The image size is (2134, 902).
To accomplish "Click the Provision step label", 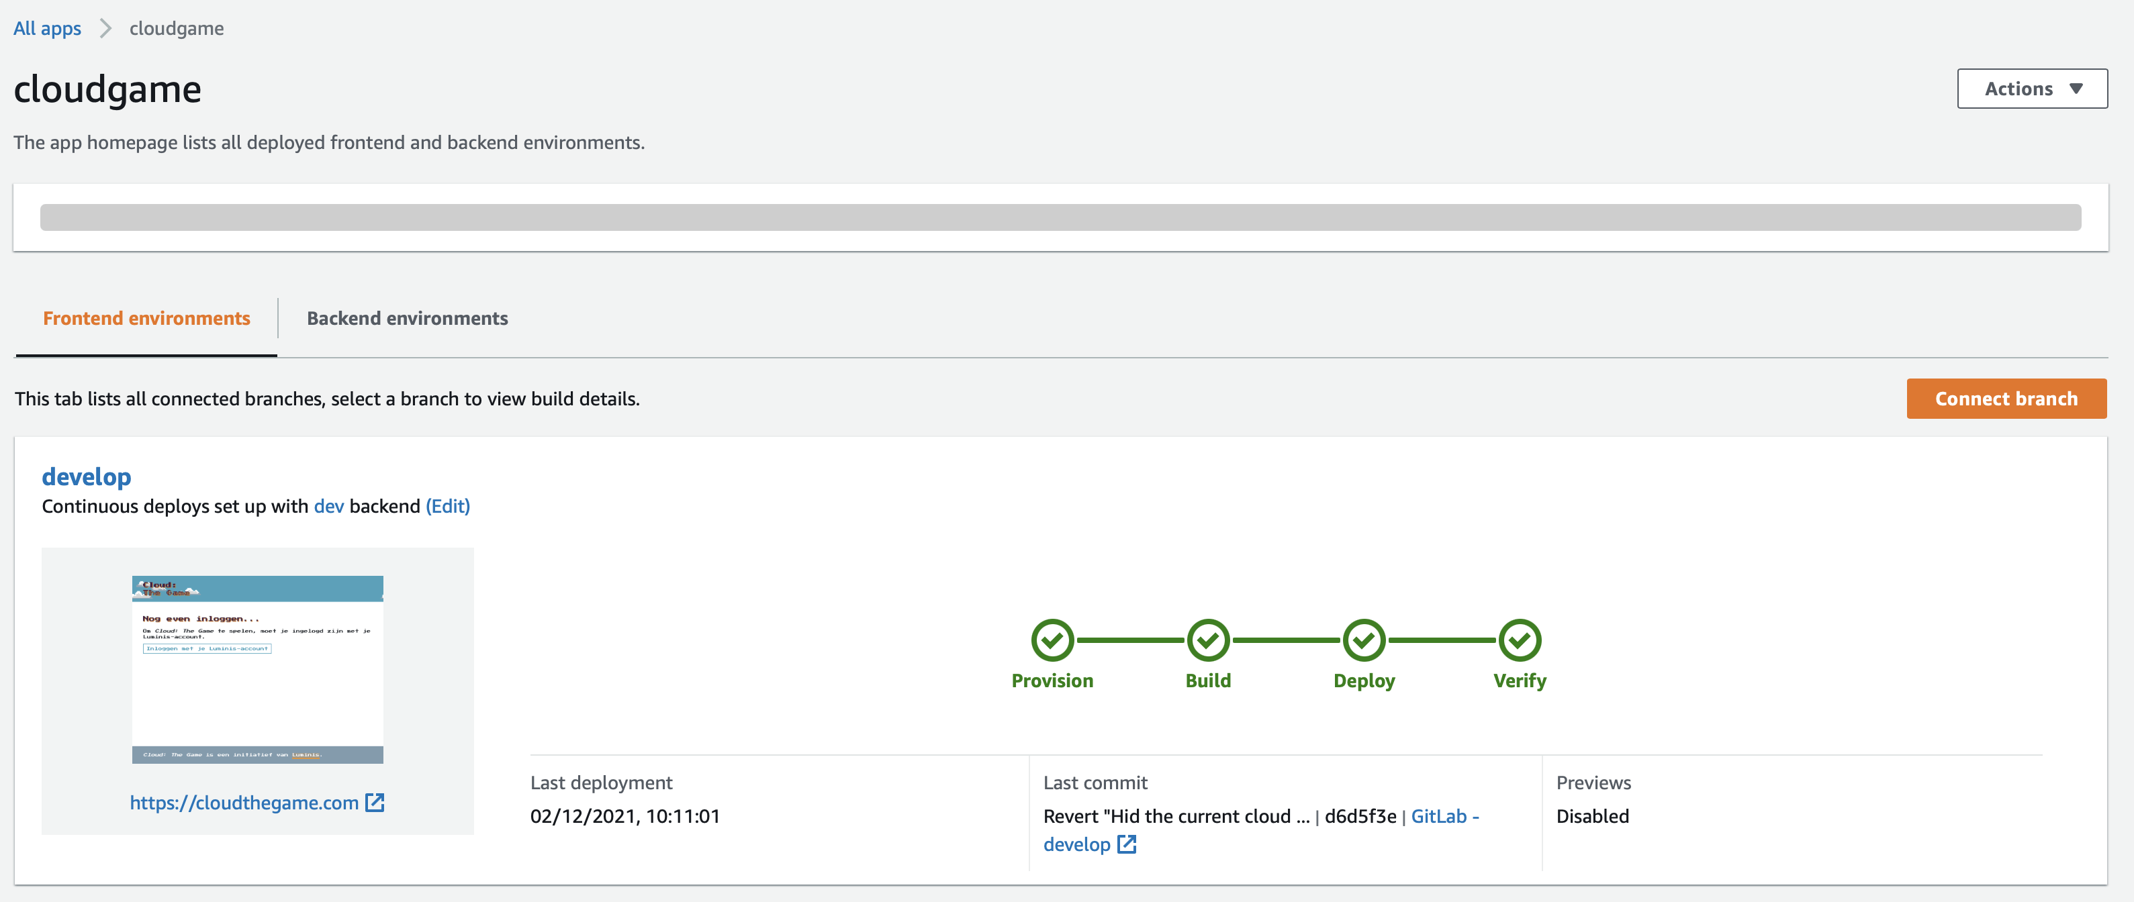I will [x=1052, y=680].
